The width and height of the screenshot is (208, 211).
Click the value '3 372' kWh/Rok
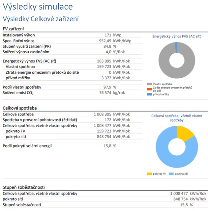click(x=106, y=78)
